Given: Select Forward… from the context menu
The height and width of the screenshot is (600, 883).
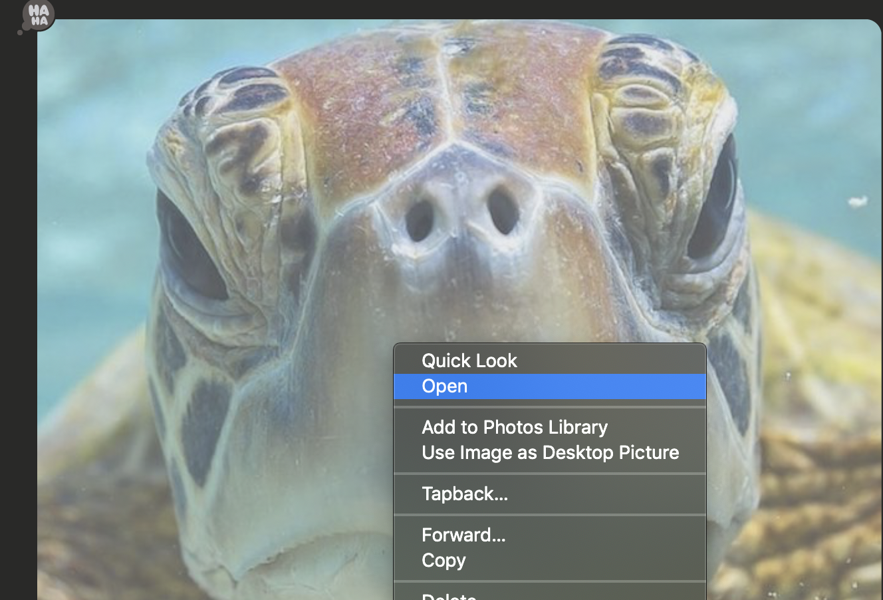Looking at the screenshot, I should point(550,535).
